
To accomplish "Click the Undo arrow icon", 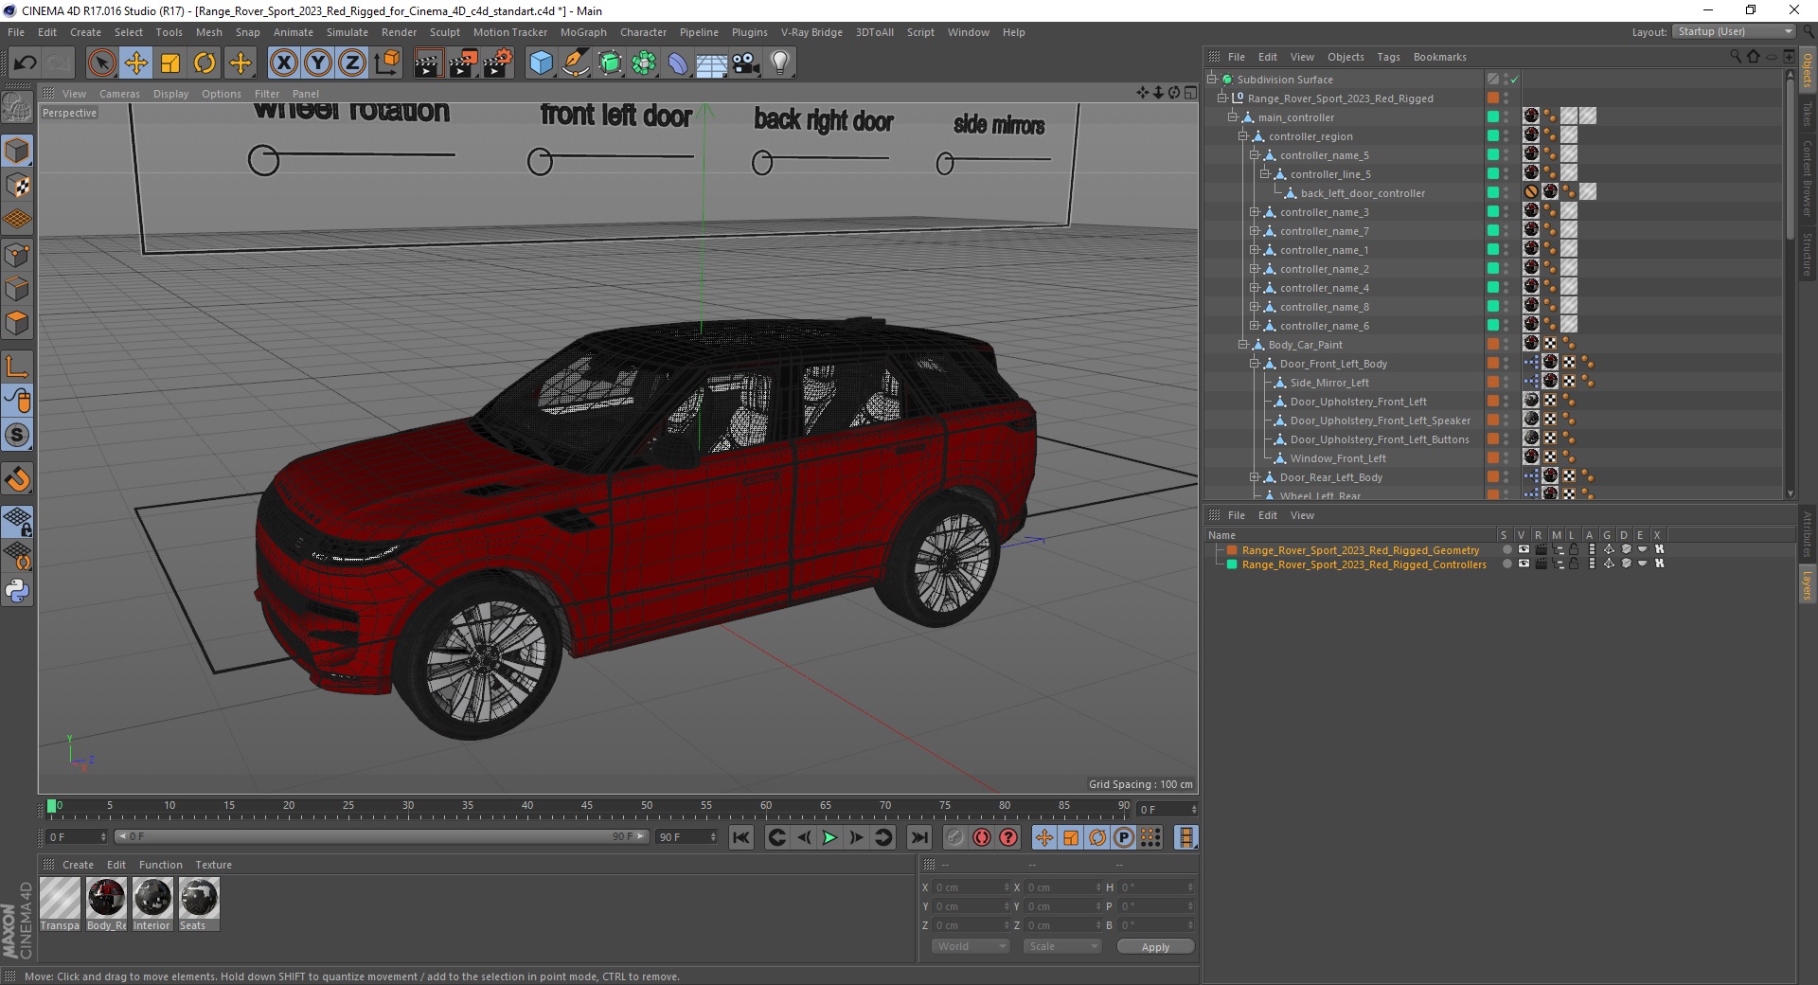I will point(25,63).
